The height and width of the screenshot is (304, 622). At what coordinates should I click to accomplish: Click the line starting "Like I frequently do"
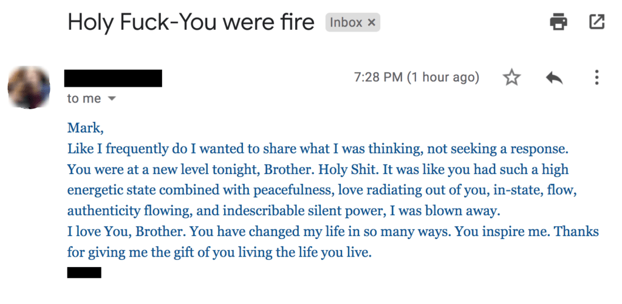click(321, 148)
